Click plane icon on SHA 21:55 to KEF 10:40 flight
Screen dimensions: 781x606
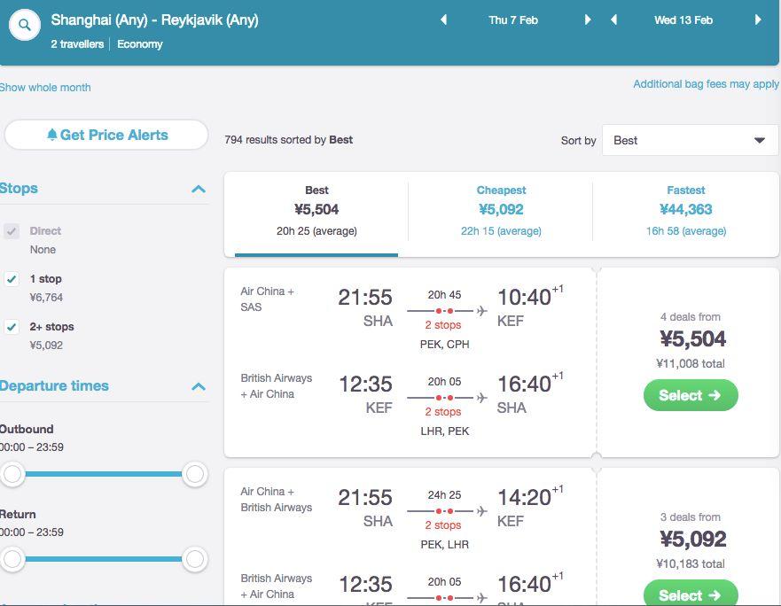(x=481, y=311)
